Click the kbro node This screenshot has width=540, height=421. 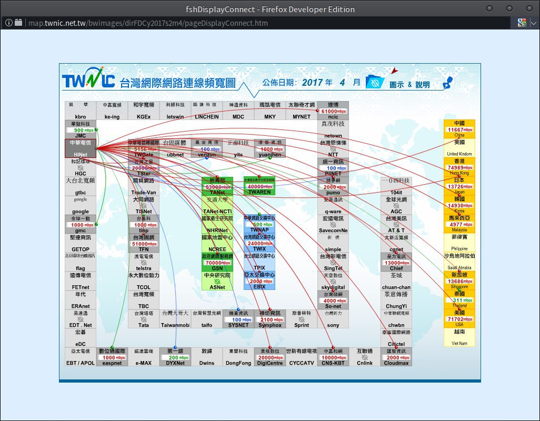[x=81, y=111]
